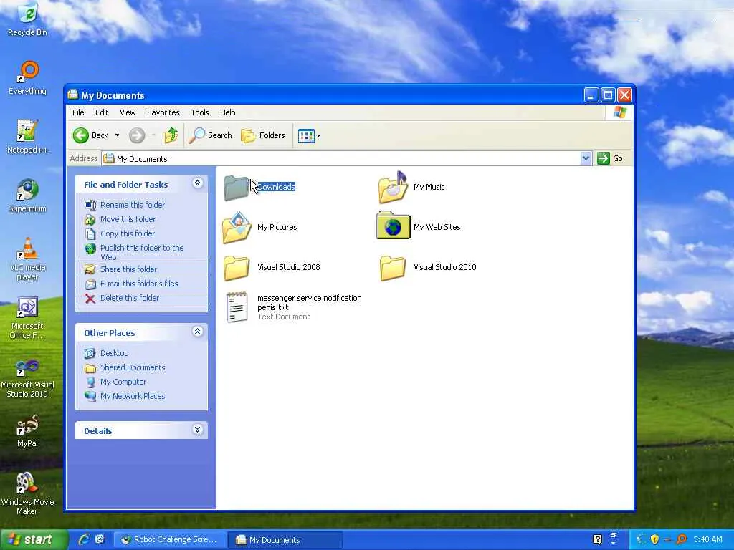Expand the Address bar dropdown
The height and width of the screenshot is (550, 734).
(586, 158)
